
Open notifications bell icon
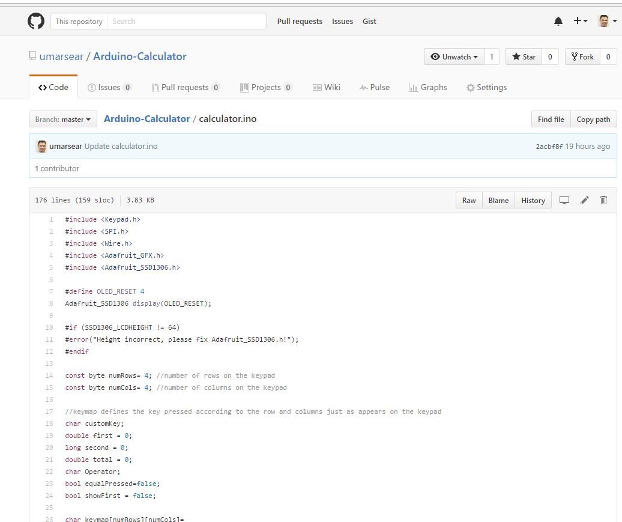tap(558, 21)
